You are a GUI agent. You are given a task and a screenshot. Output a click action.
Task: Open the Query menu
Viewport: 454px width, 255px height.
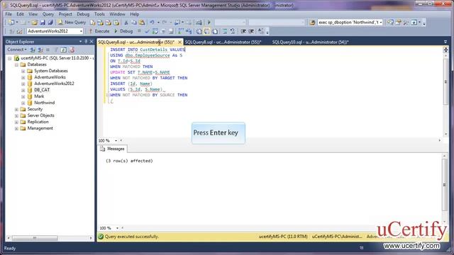[x=48, y=14]
